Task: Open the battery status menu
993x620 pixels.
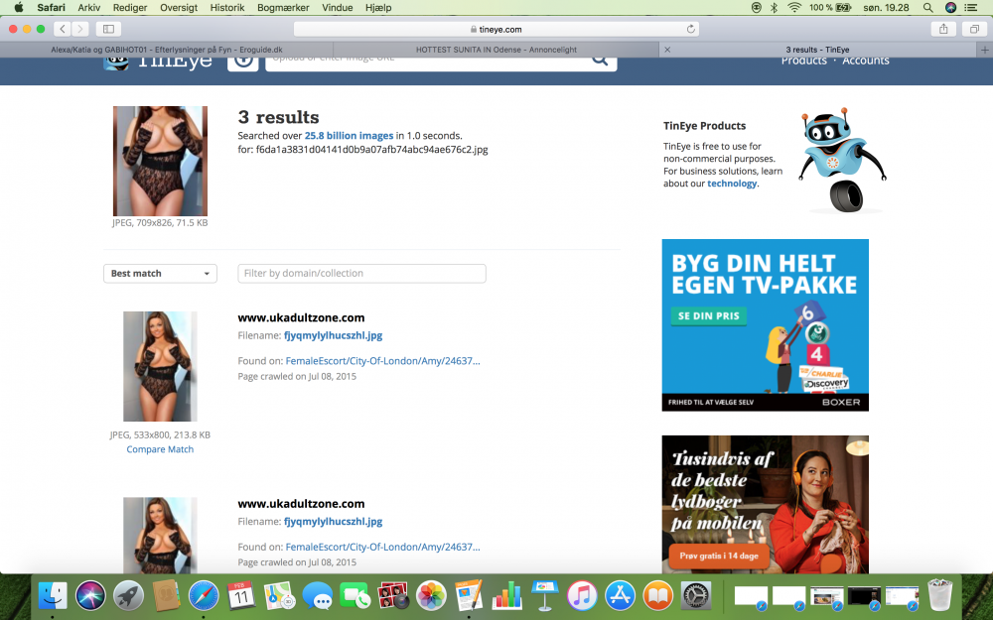Action: tap(829, 8)
